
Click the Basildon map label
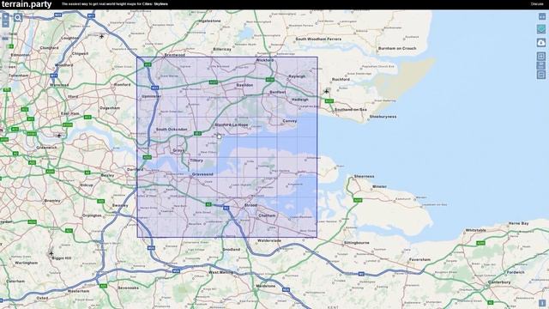click(244, 85)
